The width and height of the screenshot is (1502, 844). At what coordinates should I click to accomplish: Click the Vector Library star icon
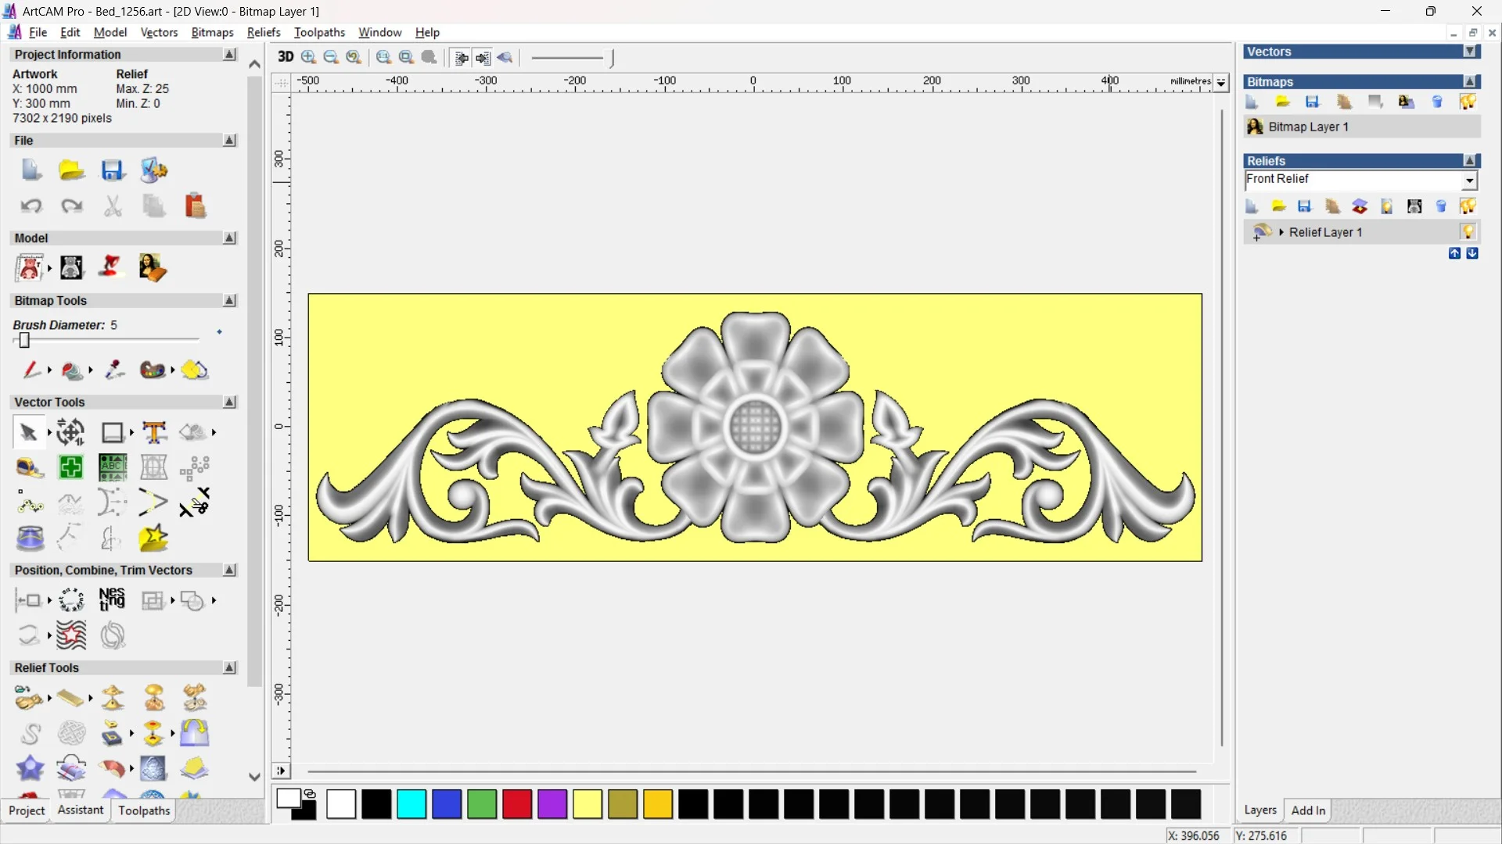tap(153, 538)
